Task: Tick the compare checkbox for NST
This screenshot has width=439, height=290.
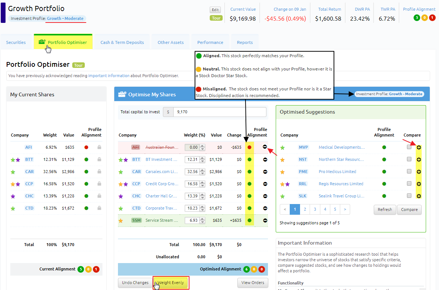Action: coord(409,159)
